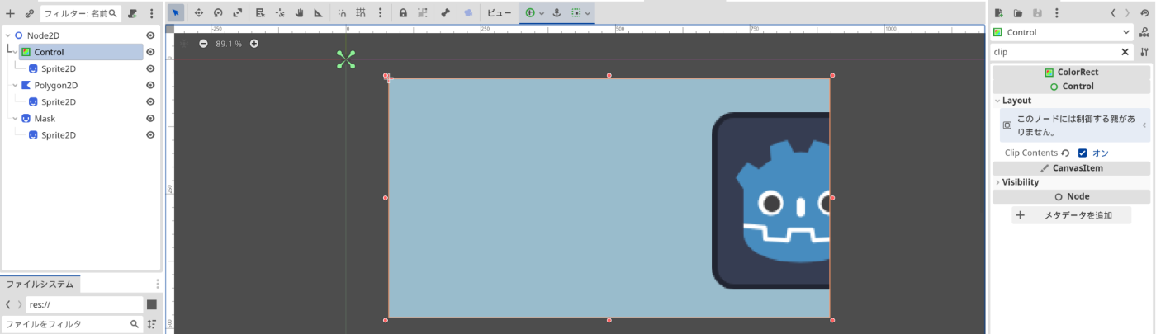This screenshot has height=334, width=1156.
Task: Group the selected node's children icon
Action: click(422, 13)
